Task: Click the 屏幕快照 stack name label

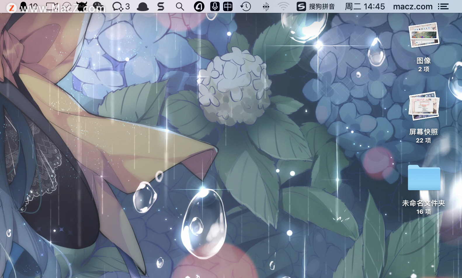Action: point(424,132)
